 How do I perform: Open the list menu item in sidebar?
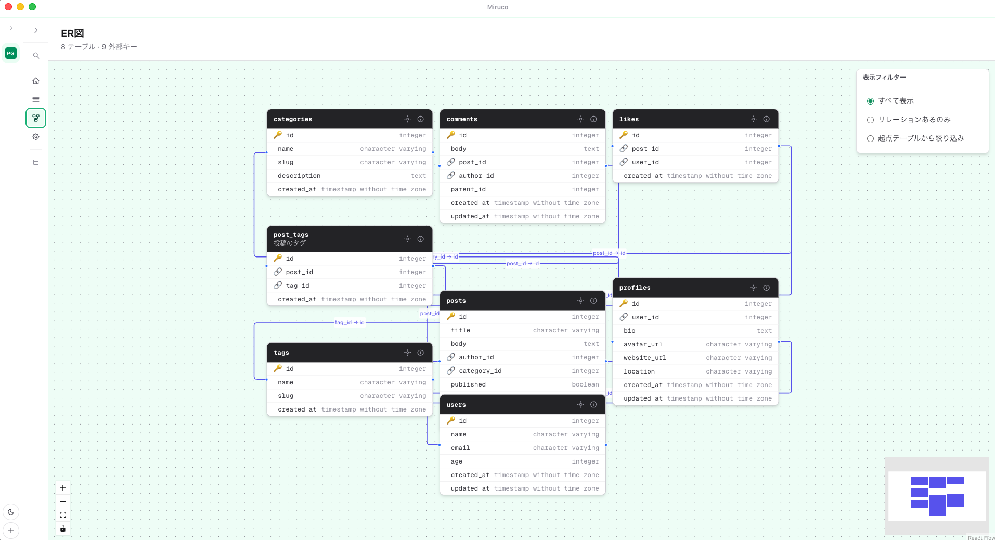coord(36,99)
